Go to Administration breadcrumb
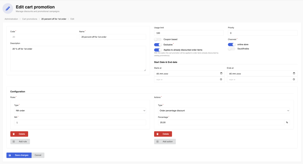Viewport: 303px width, 164px height. [x=11, y=19]
